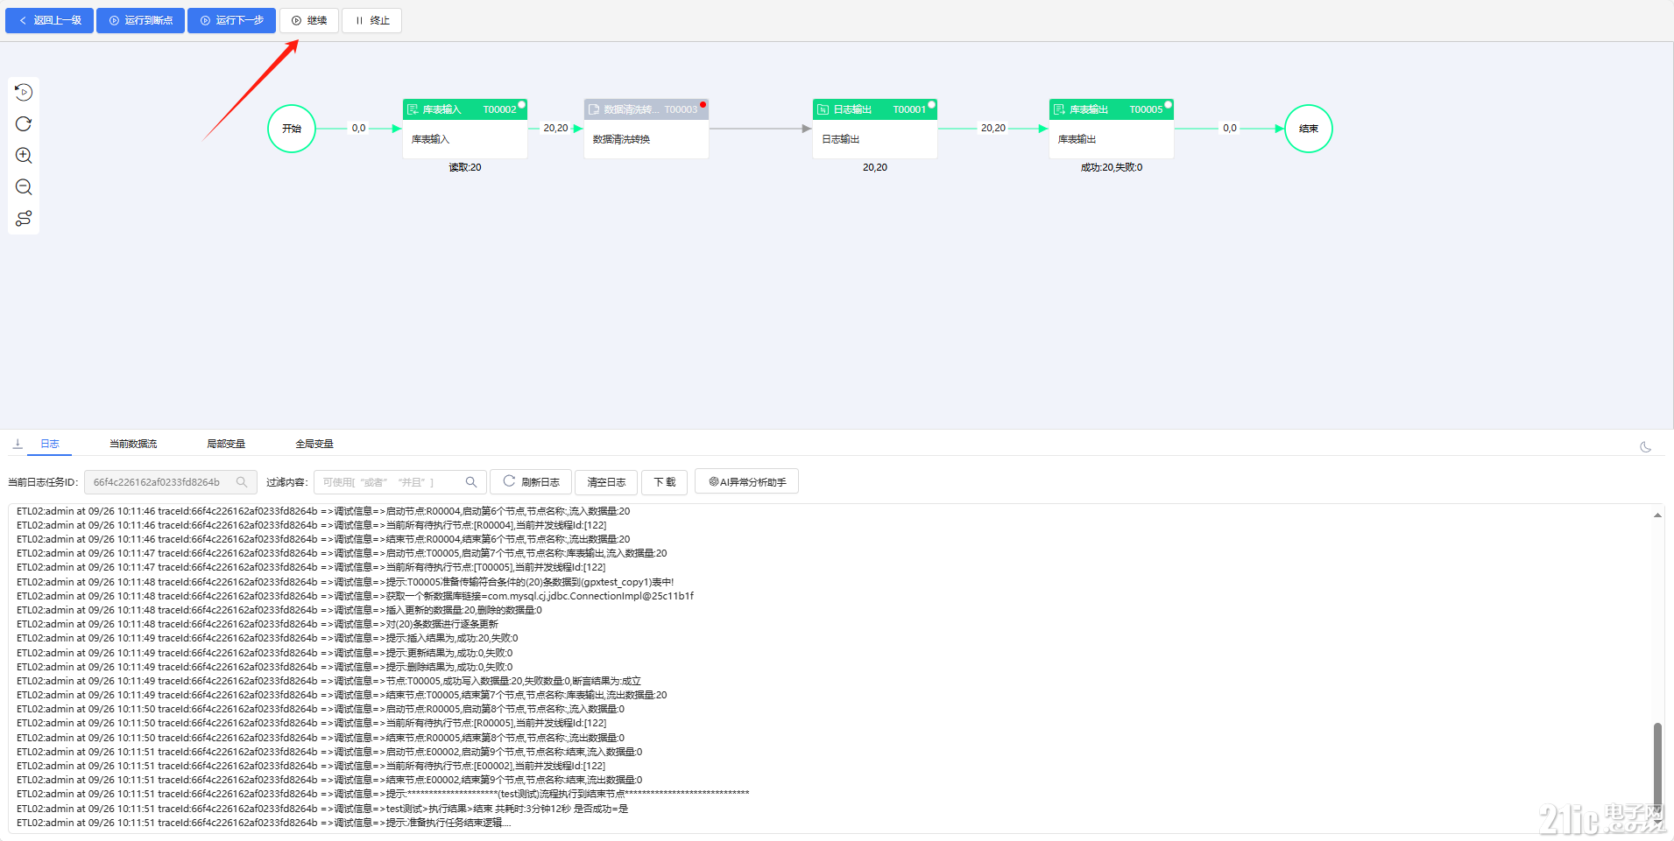Toggle breakpoint dot on T00005 node
Viewport: 1674px width, 841px height.
pos(1168,104)
